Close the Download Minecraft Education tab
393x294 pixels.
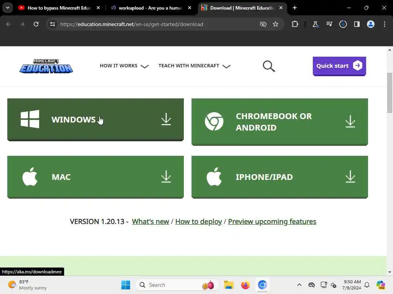point(281,8)
